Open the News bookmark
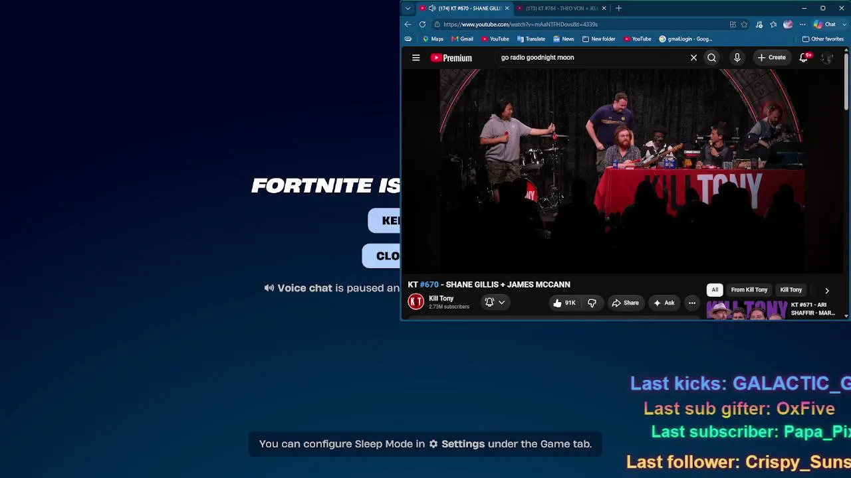This screenshot has width=851, height=478. [x=564, y=39]
